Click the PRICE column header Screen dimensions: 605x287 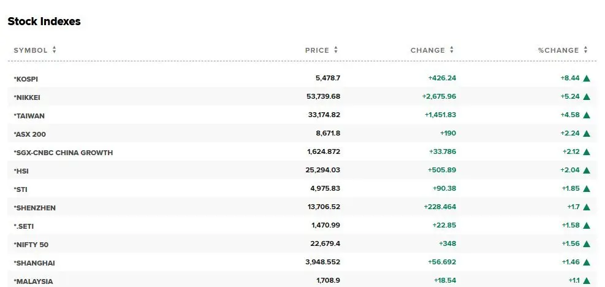(317, 50)
